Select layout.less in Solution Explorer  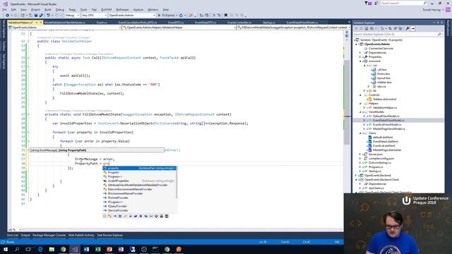coord(383,78)
